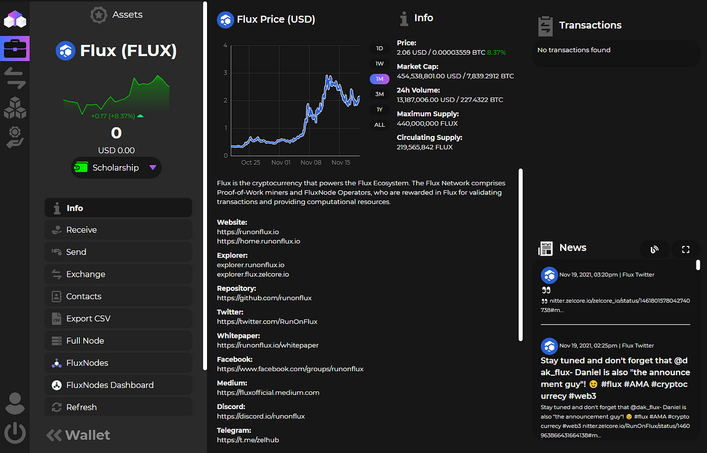Open the https://home.runonflux.io link
707x453 pixels.
click(259, 241)
